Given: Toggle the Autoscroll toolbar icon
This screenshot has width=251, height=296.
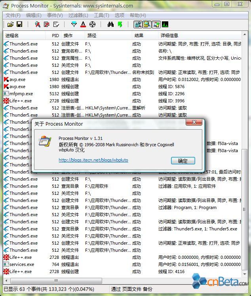Looking at the screenshot, I should (47, 25).
